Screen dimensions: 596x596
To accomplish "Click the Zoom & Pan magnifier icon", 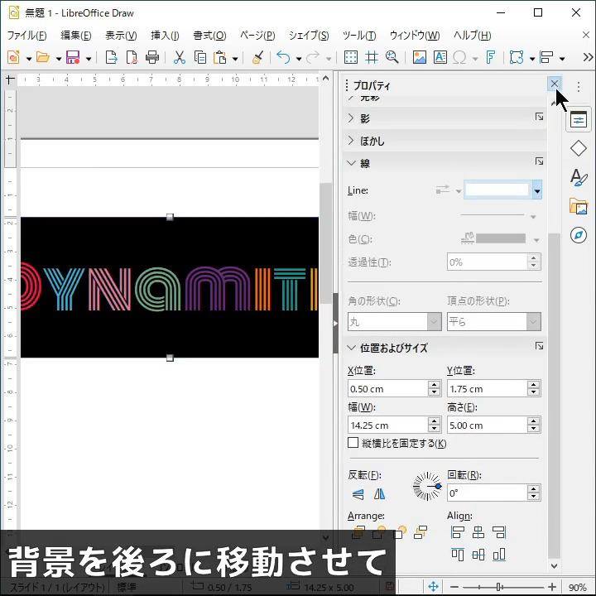I will [392, 57].
